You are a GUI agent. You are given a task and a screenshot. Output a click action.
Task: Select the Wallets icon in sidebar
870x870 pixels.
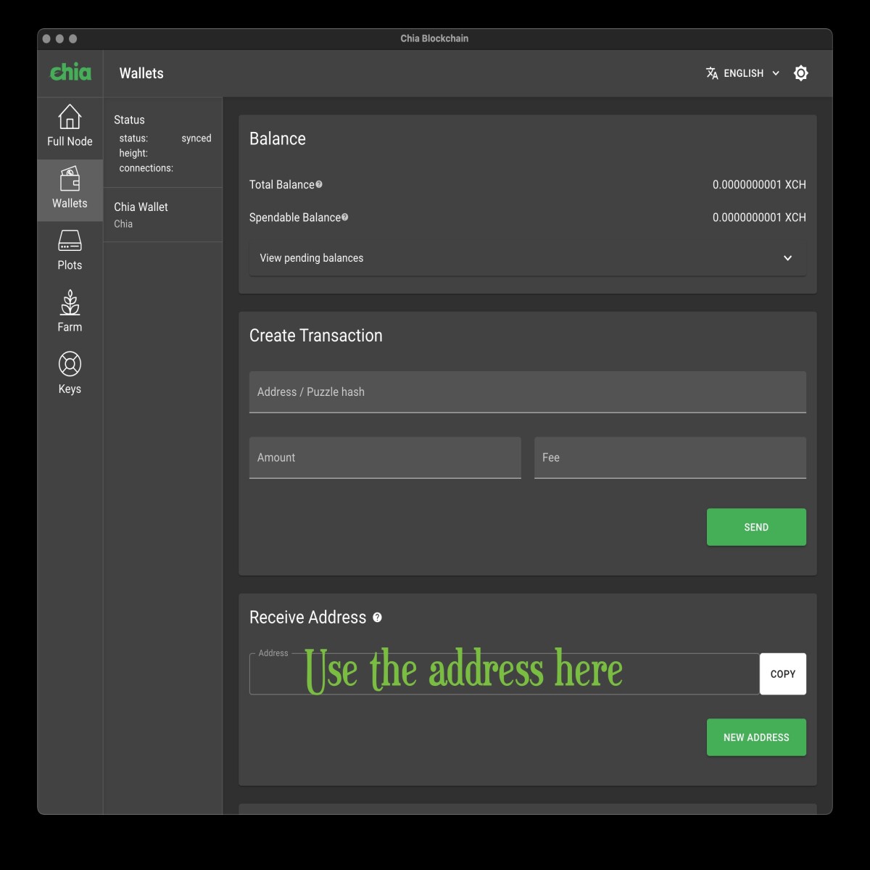point(70,178)
